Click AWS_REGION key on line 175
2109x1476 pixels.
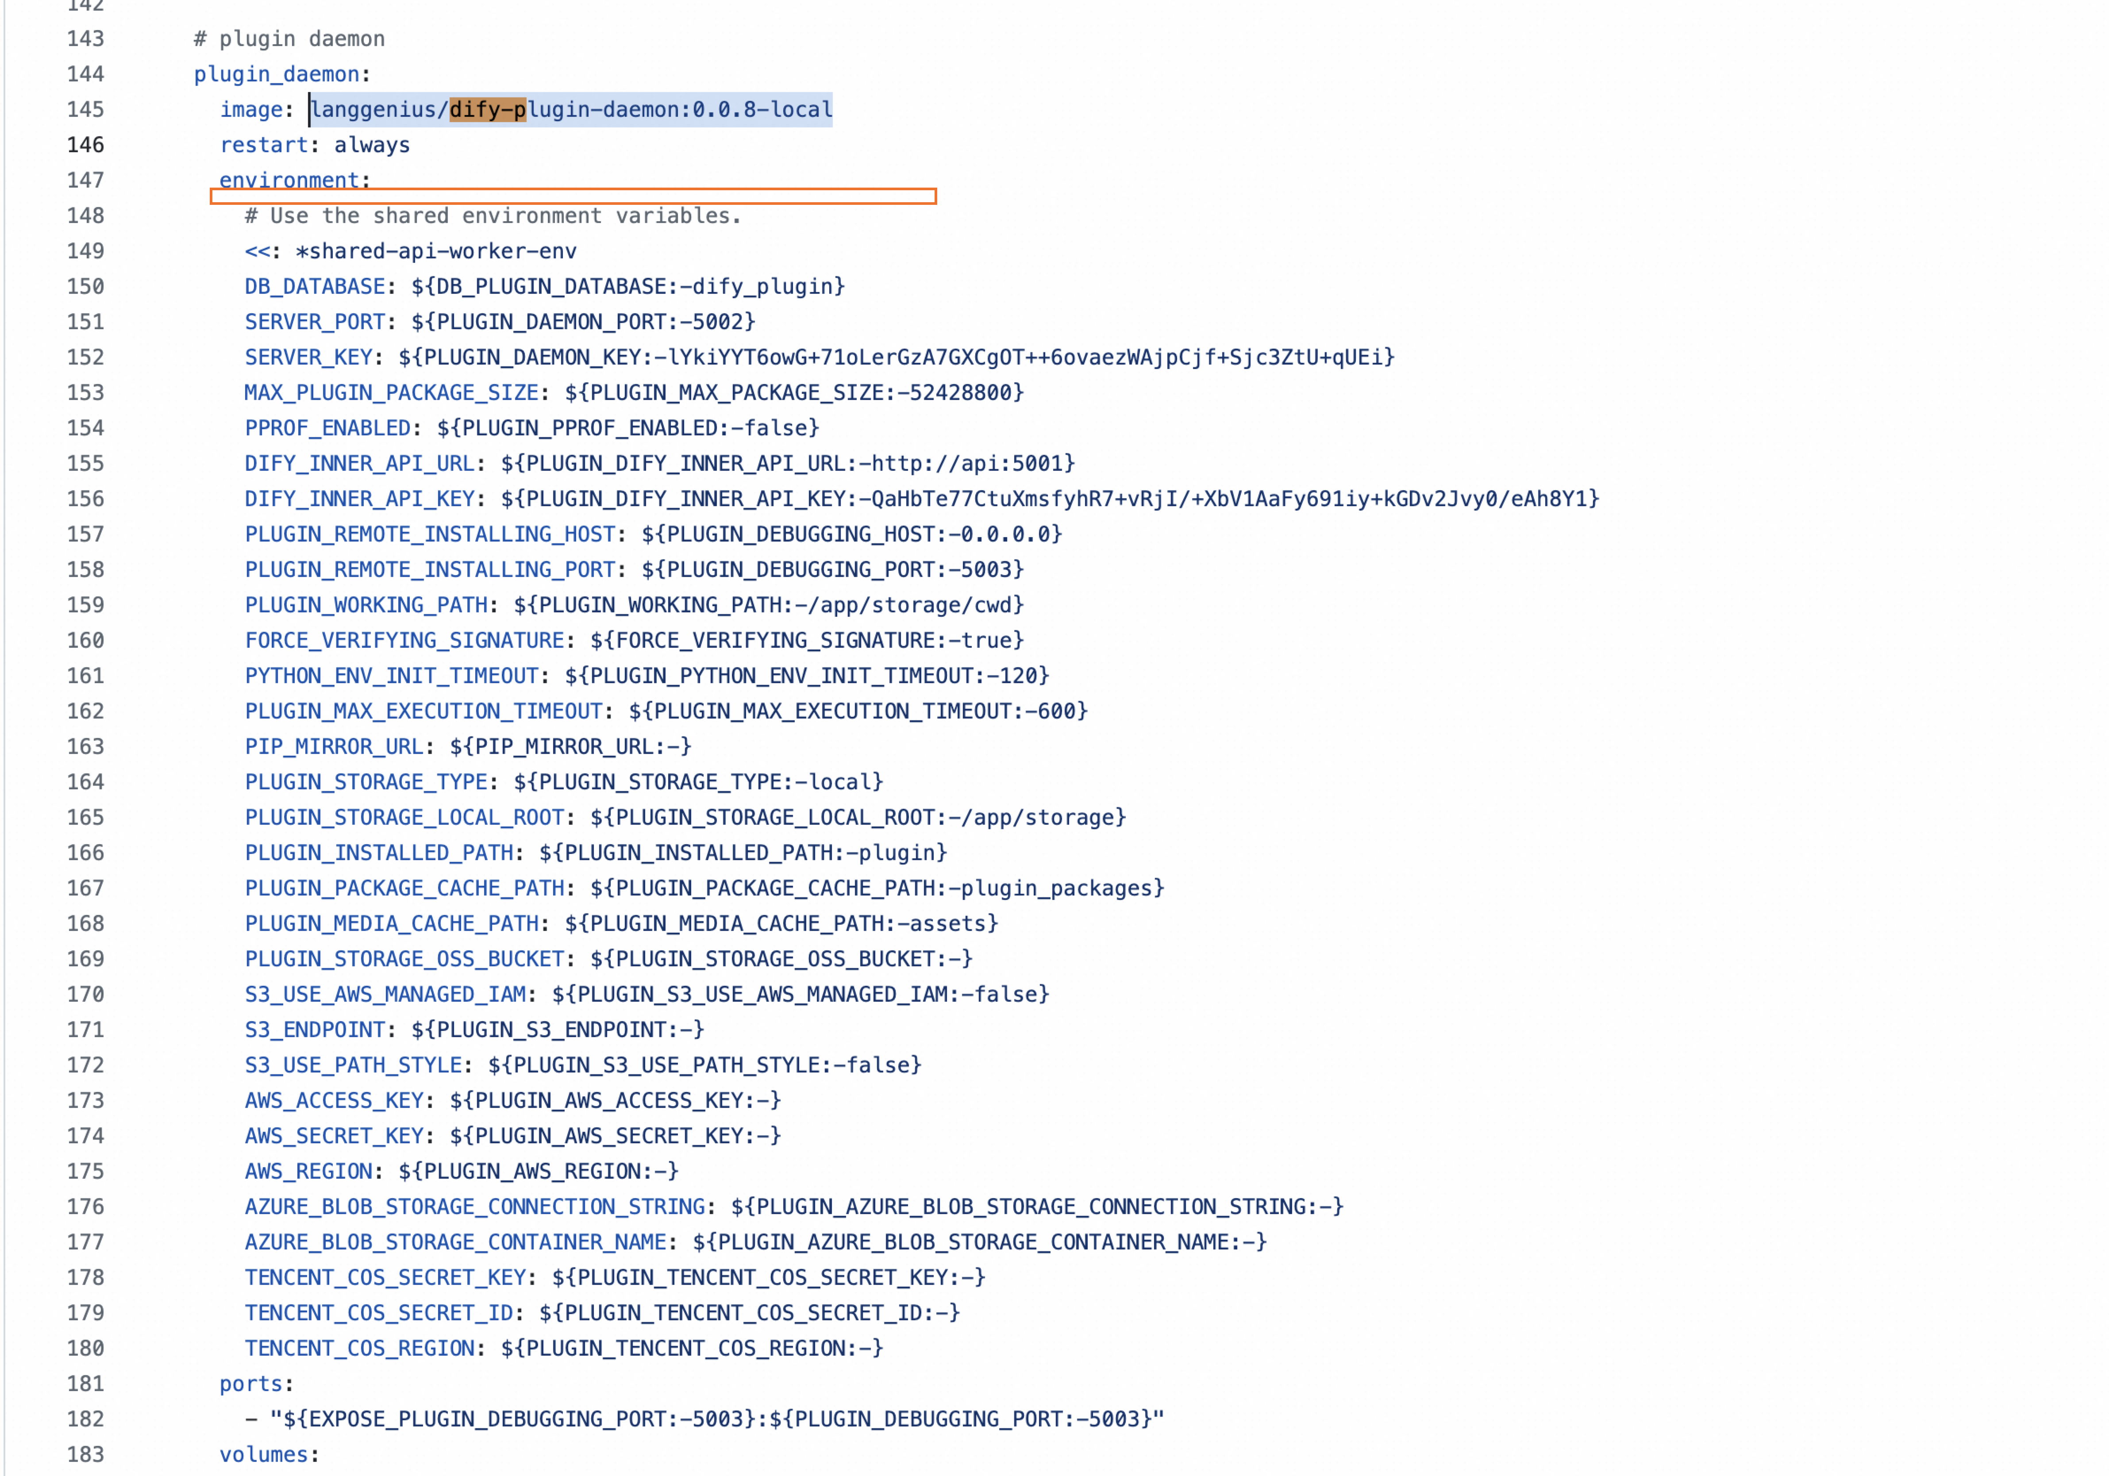point(308,1172)
